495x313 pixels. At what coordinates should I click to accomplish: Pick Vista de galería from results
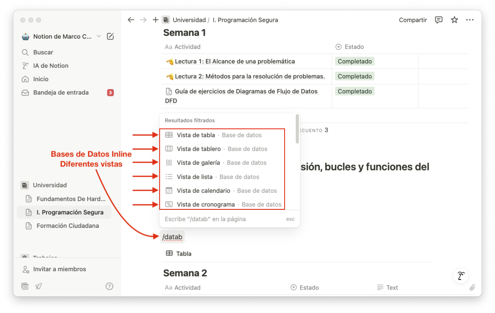point(198,163)
